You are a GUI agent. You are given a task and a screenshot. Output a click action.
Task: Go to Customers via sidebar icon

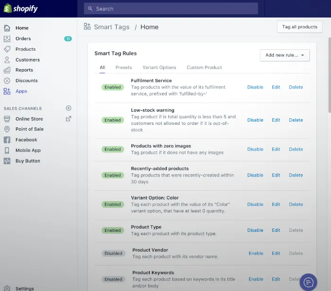click(x=7, y=60)
